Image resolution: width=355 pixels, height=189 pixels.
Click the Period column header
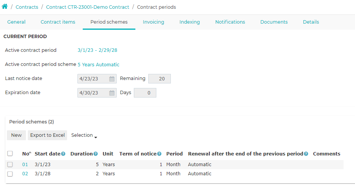tap(174, 154)
